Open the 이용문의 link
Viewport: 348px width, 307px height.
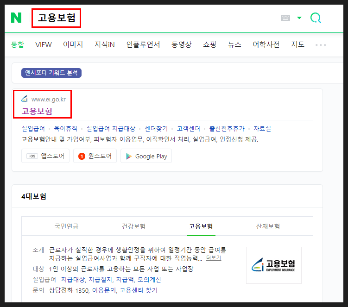coord(104,290)
